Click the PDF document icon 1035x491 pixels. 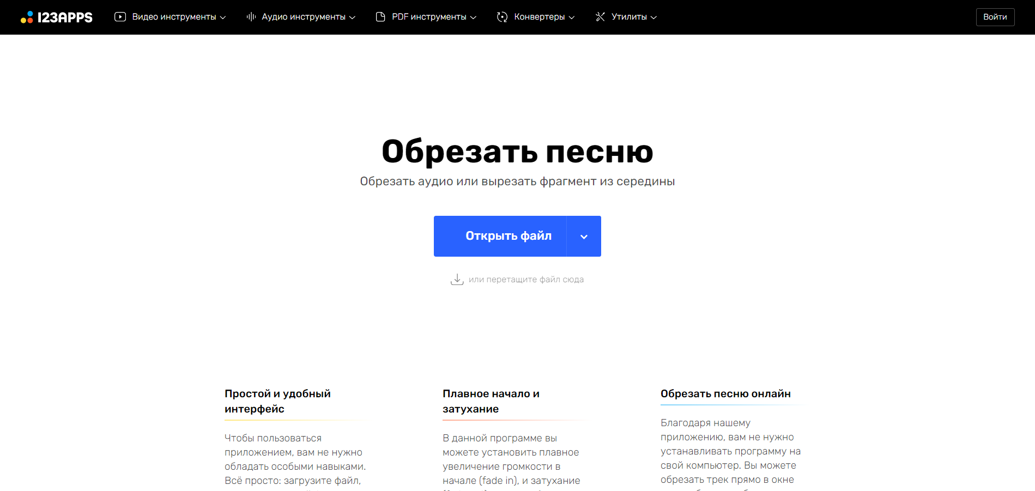pyautogui.click(x=380, y=17)
